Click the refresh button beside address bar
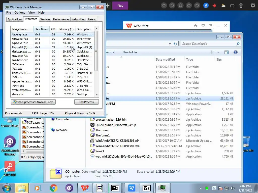Screen dimensions: 258x193 (175, 44)
